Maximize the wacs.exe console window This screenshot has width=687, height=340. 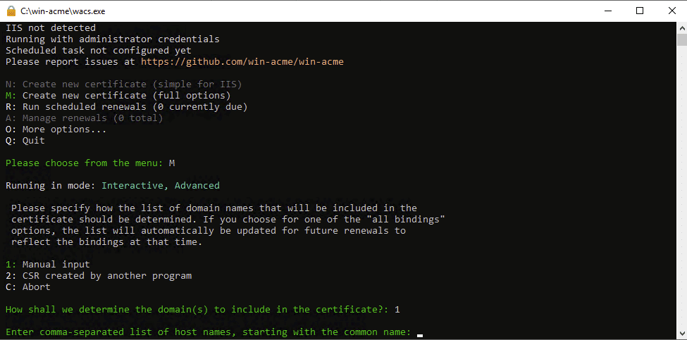pyautogui.click(x=640, y=11)
